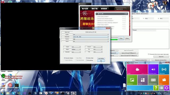Viewport: 170px width, 95px height.
Task: Open the PlayClaw sound source tile
Action: click(x=153, y=69)
